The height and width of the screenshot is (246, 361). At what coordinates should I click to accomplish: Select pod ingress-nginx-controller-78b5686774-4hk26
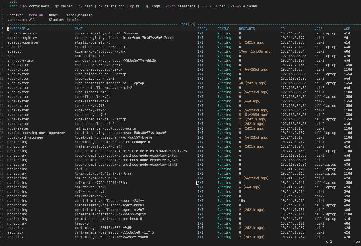[115, 61]
